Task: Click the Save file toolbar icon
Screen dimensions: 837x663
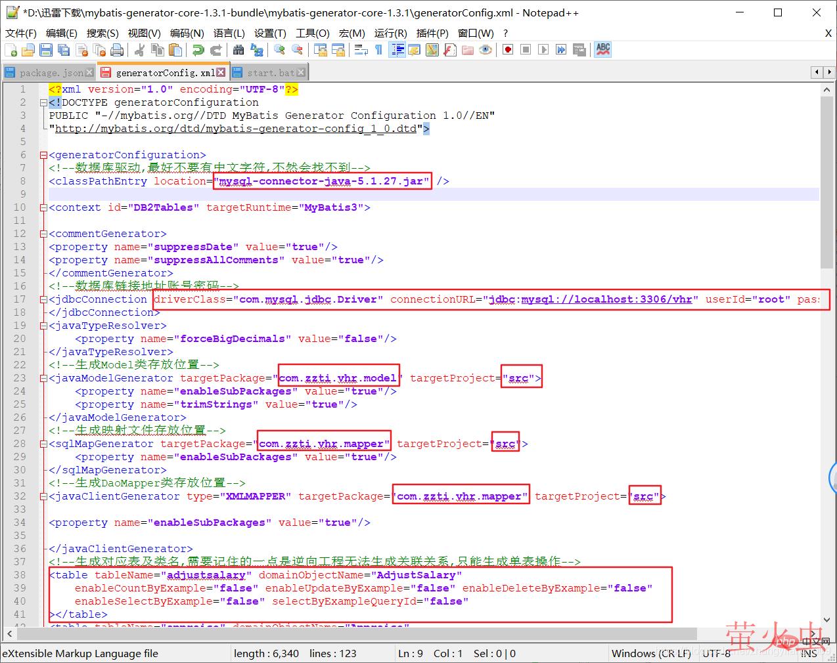Action: click(x=46, y=50)
